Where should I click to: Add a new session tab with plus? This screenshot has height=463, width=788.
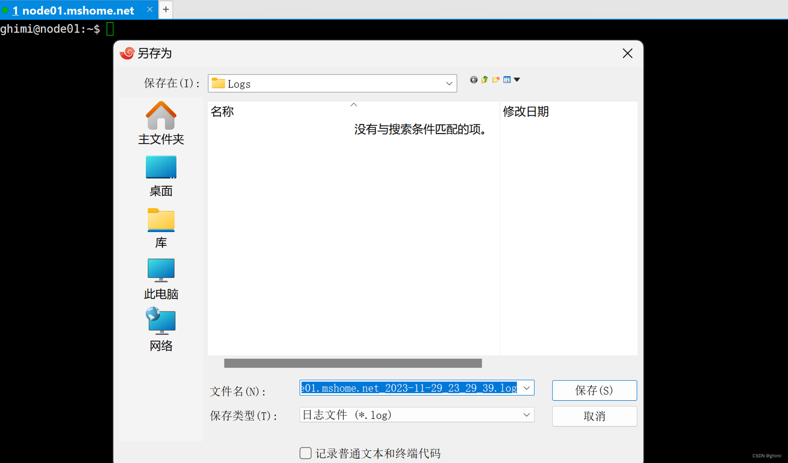coord(166,10)
